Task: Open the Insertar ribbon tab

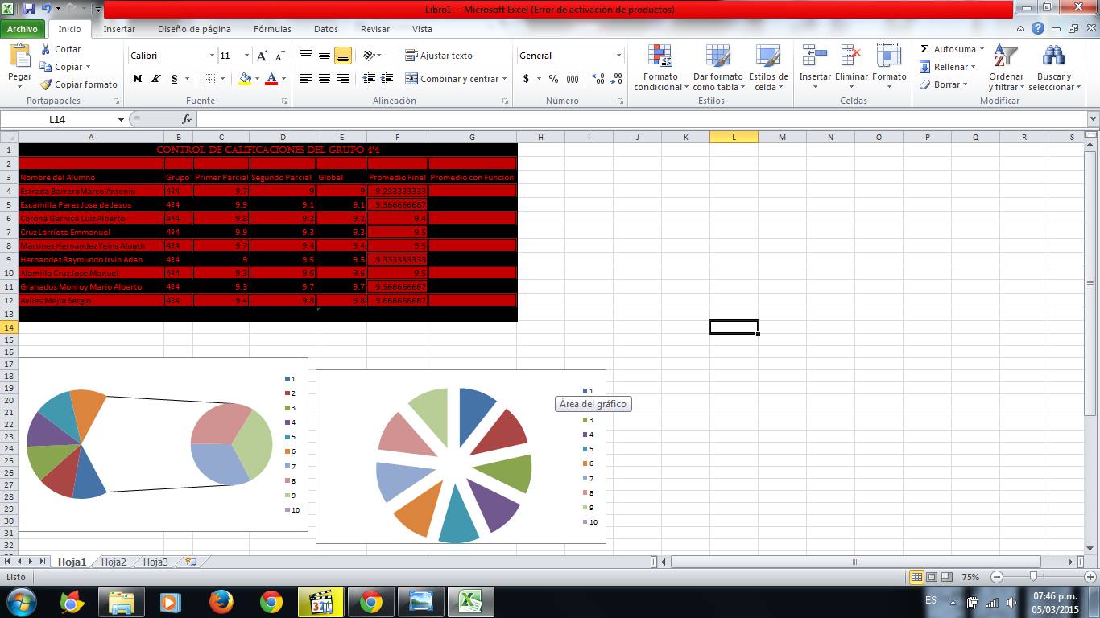Action: click(x=119, y=29)
